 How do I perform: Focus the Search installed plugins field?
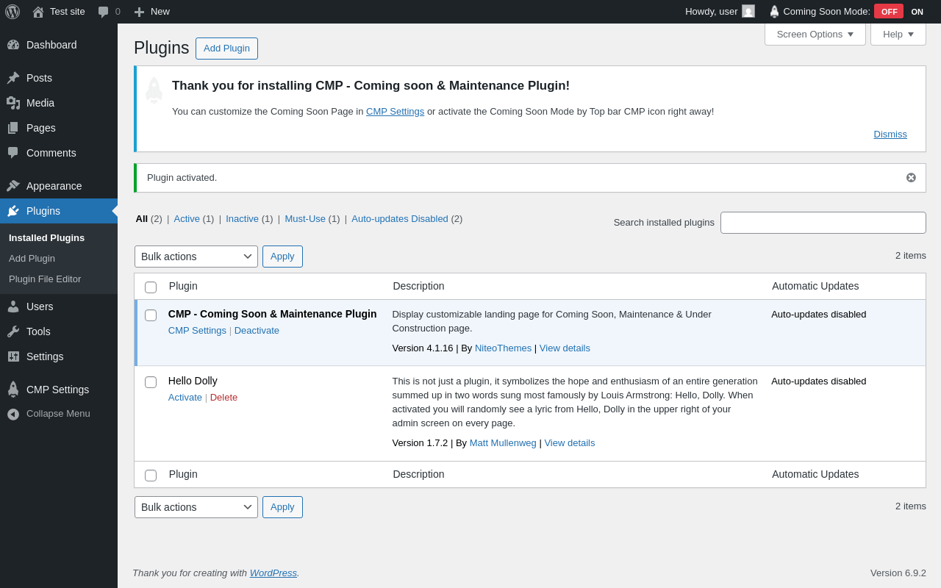[823, 223]
